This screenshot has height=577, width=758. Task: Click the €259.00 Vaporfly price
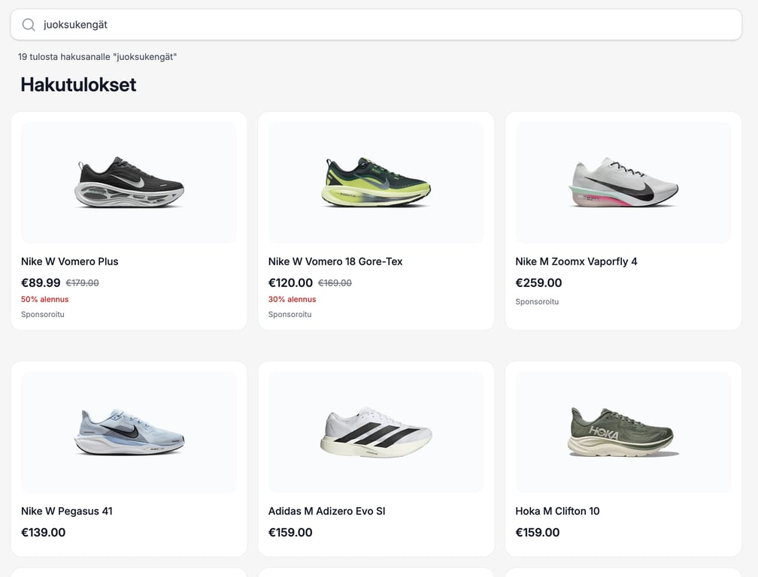pyautogui.click(x=538, y=283)
